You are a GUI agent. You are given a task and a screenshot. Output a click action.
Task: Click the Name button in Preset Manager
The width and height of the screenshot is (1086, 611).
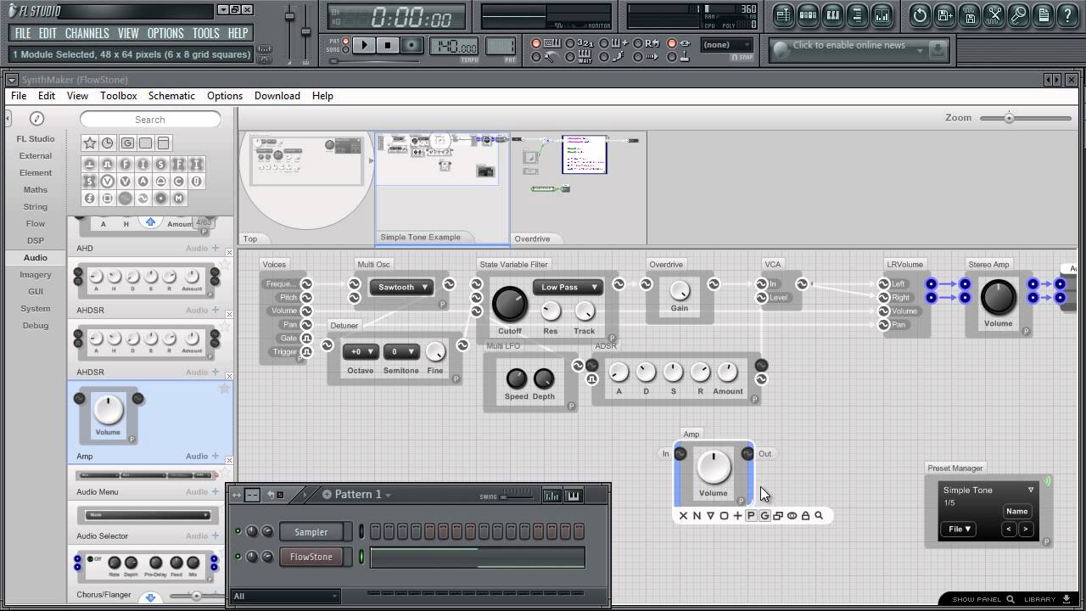1016,511
